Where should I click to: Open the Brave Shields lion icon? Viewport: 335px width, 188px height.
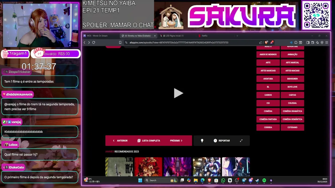[266, 43]
